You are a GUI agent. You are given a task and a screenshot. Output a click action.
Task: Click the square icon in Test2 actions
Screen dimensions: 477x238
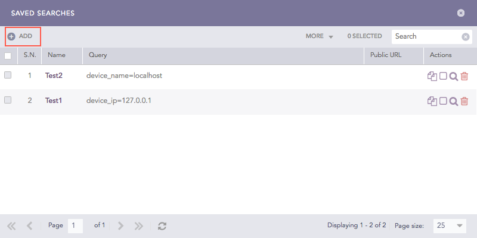click(443, 76)
